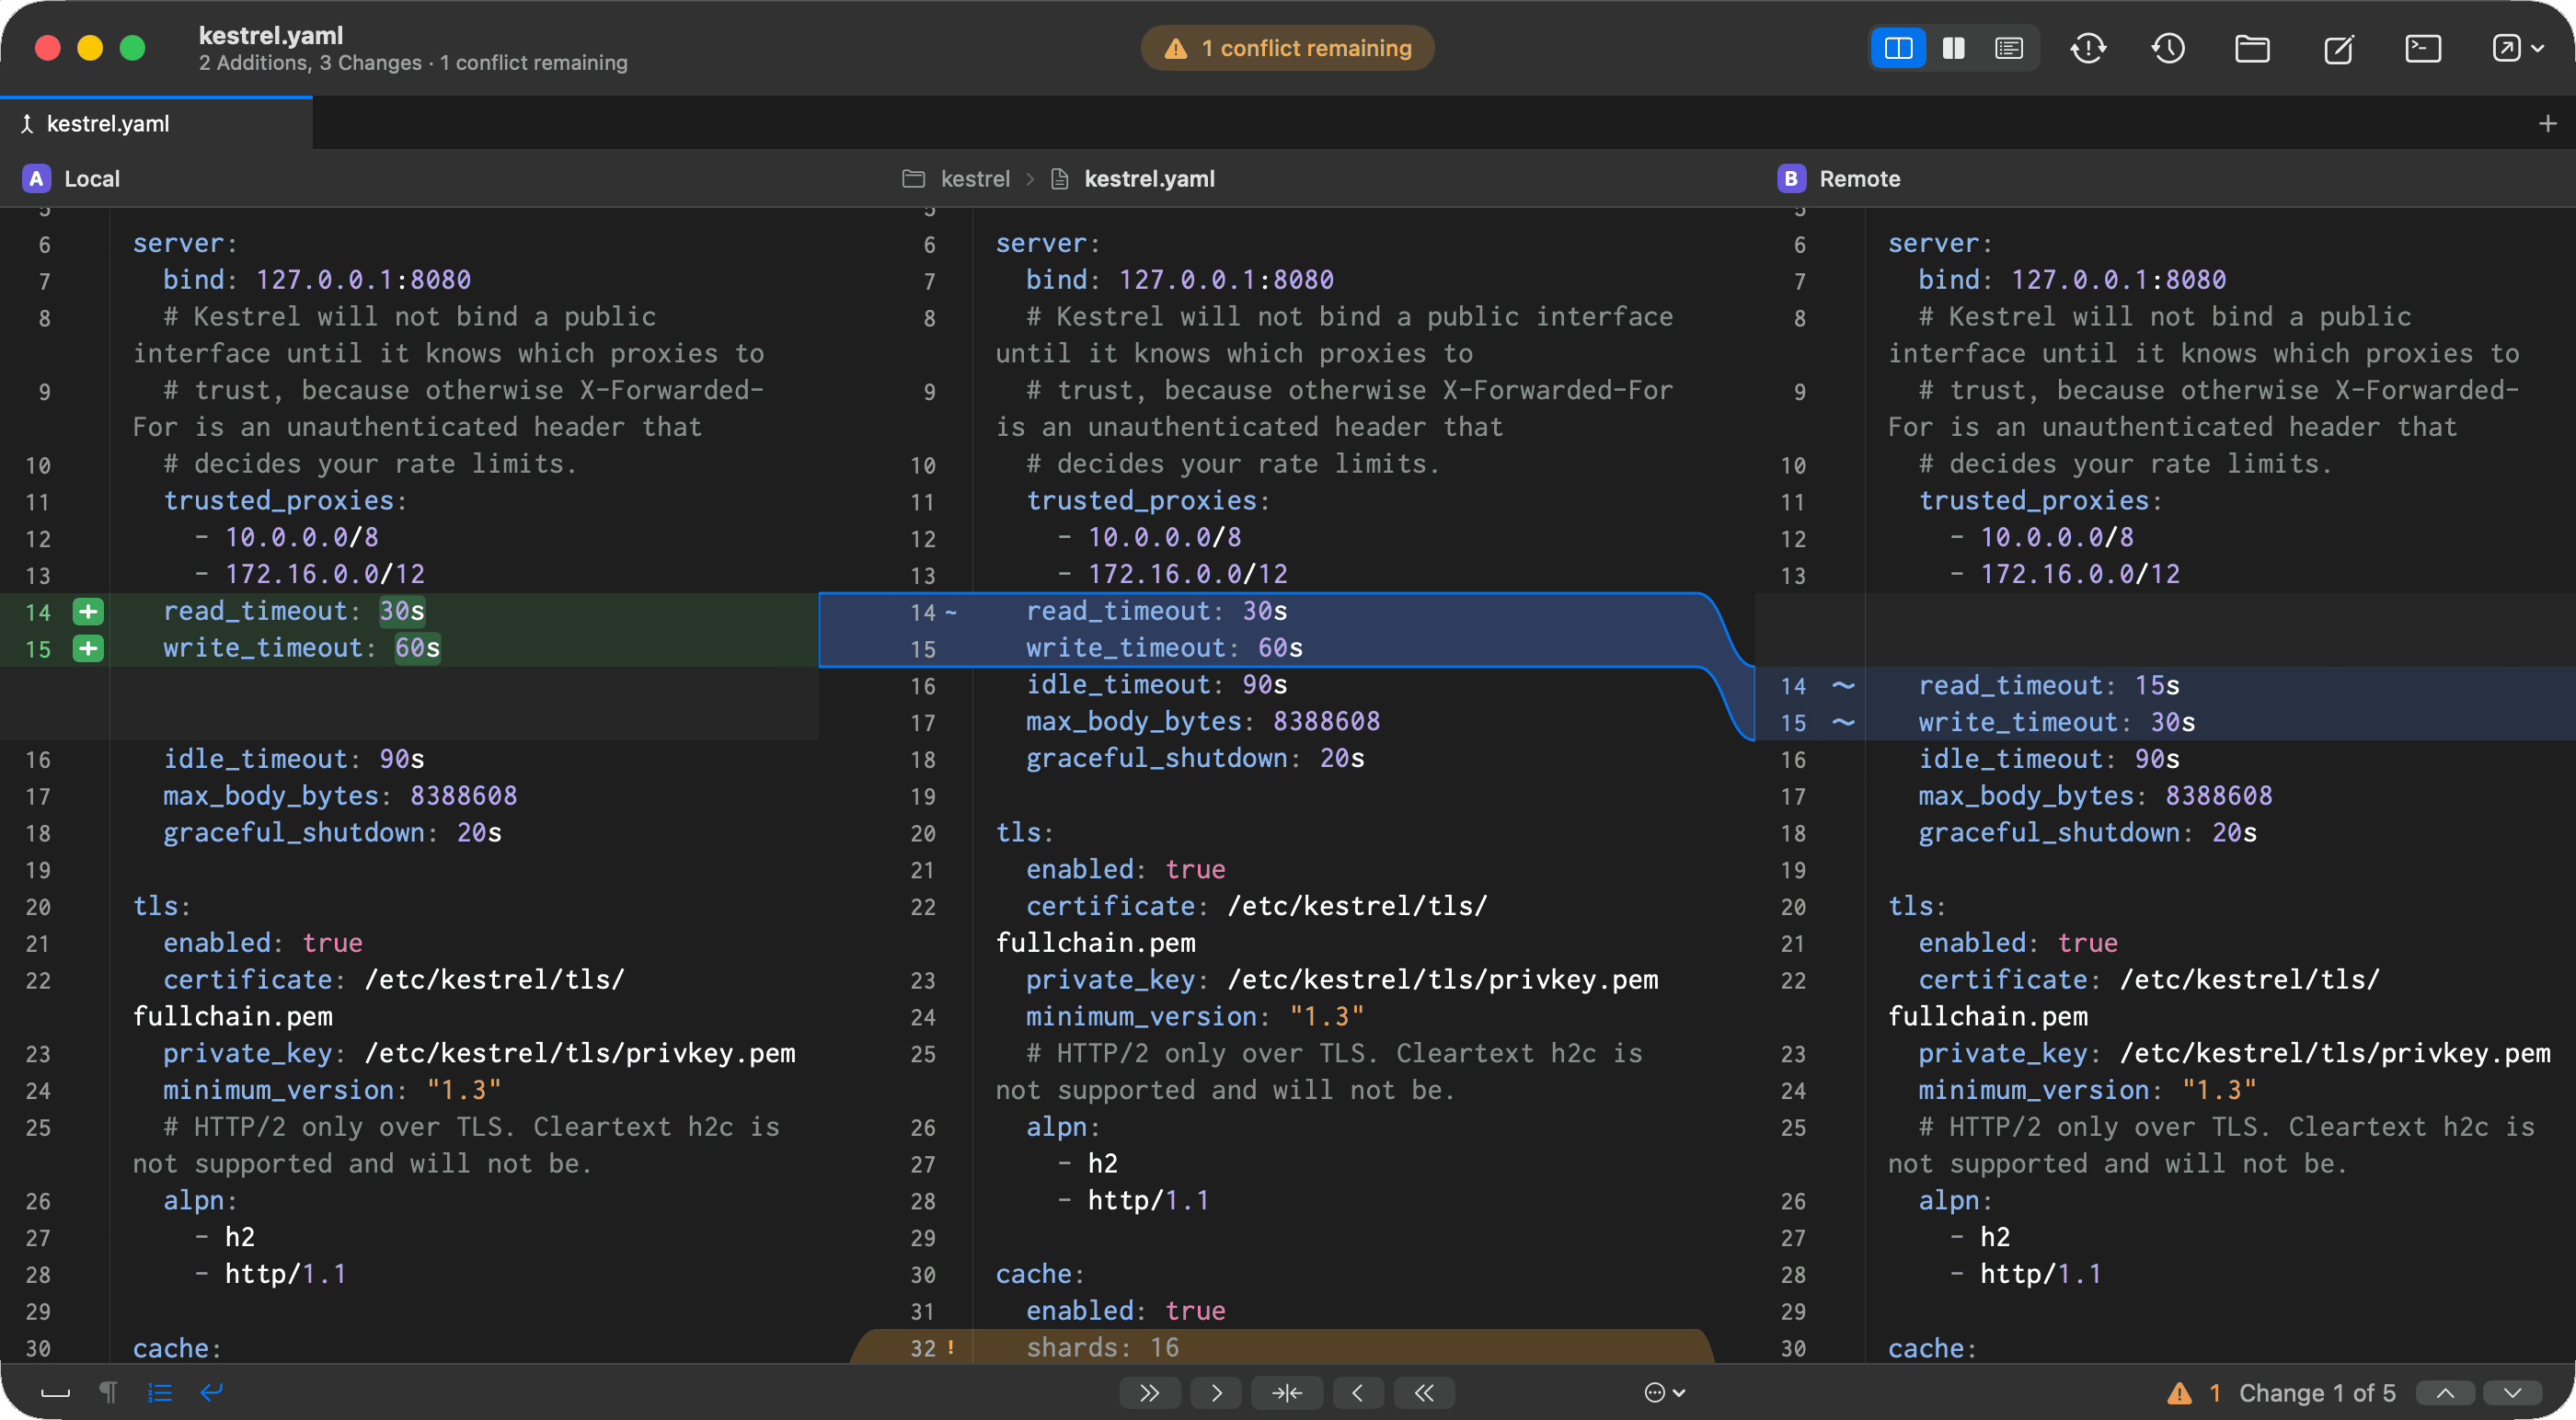Open the file history clock icon
Screen dimensions: 2576x1420
[2168, 48]
